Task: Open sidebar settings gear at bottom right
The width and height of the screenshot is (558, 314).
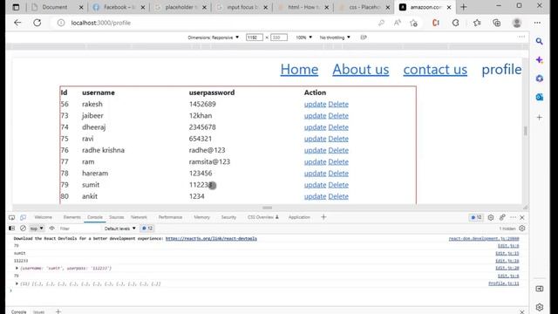Action: tap(540, 306)
